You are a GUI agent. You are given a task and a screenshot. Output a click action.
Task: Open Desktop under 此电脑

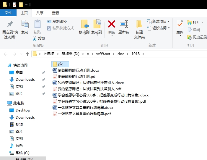pyautogui.click(x=20, y=110)
